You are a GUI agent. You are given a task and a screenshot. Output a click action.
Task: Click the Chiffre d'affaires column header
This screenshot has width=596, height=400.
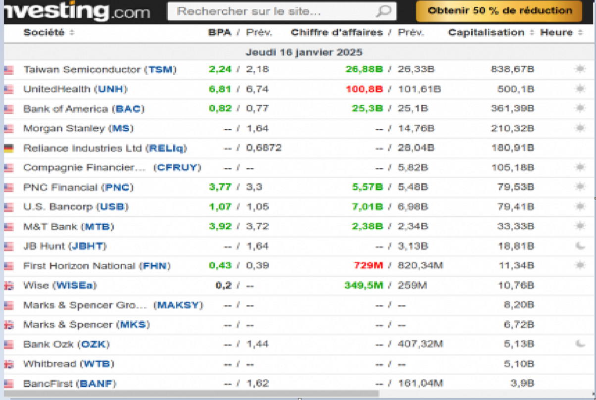tap(337, 33)
